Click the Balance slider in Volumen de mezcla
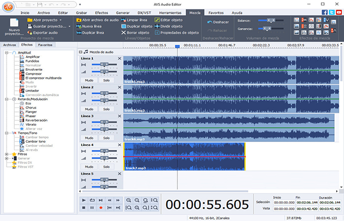Viewport: 344px width, 221px height. pyautogui.click(x=271, y=21)
